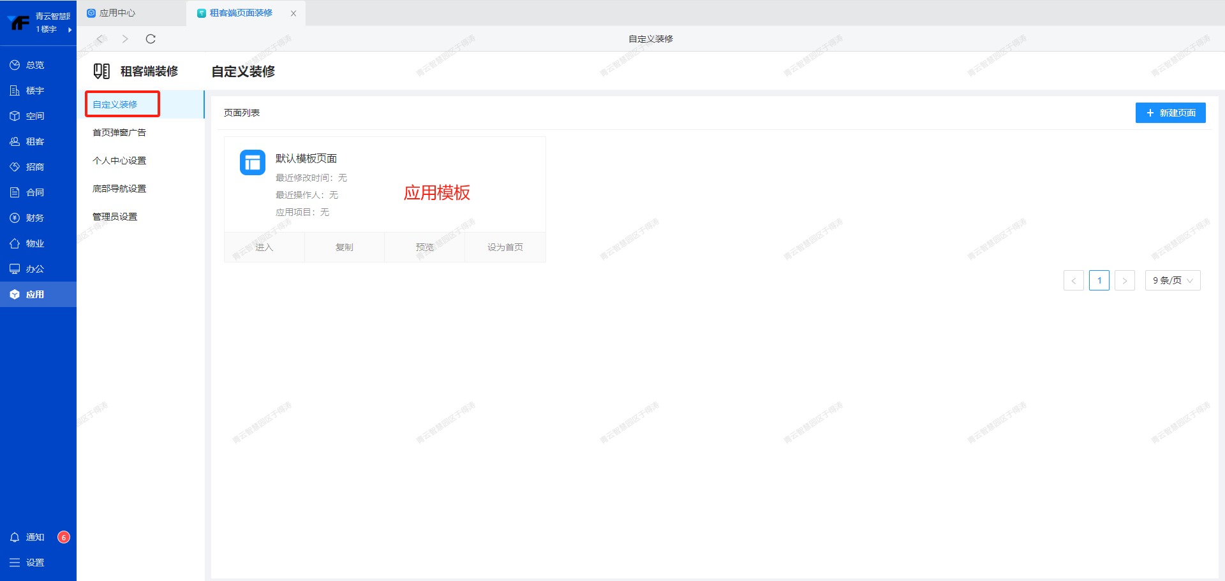Go to next page in pagination
Viewport: 1225px width, 581px height.
1124,280
